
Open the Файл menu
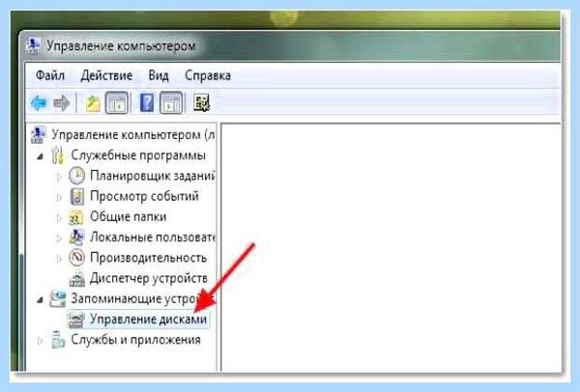50,75
